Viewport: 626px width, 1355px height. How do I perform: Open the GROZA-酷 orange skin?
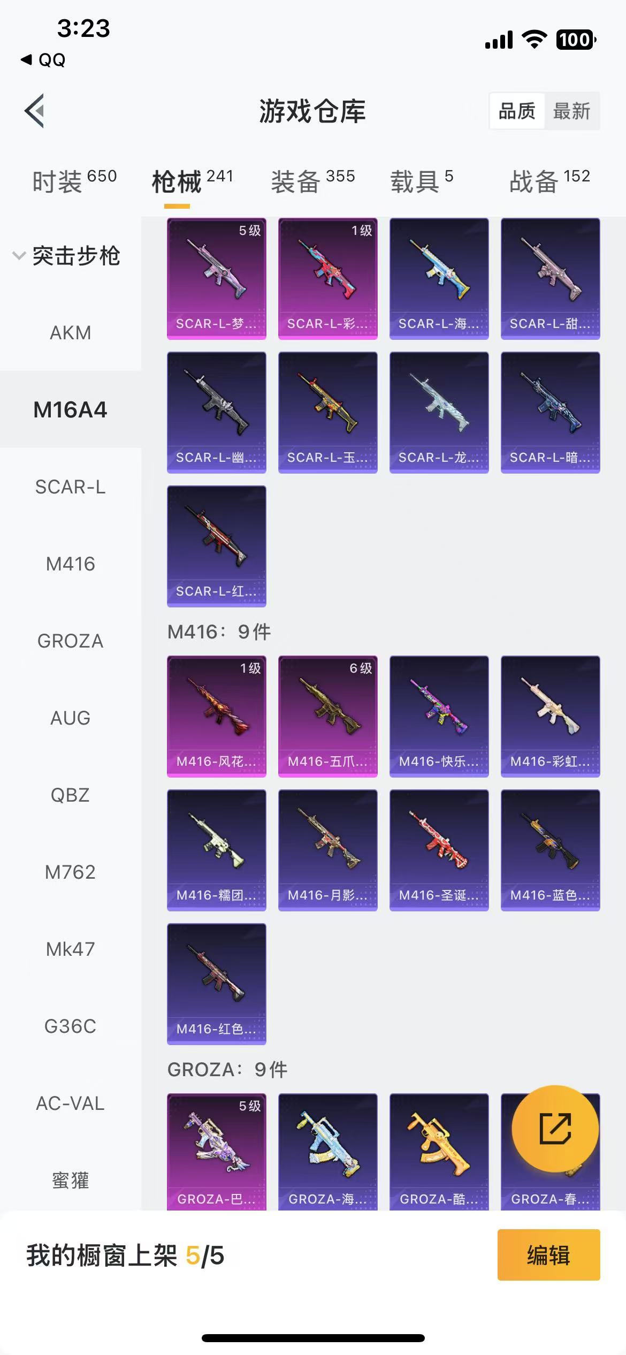point(439,1151)
